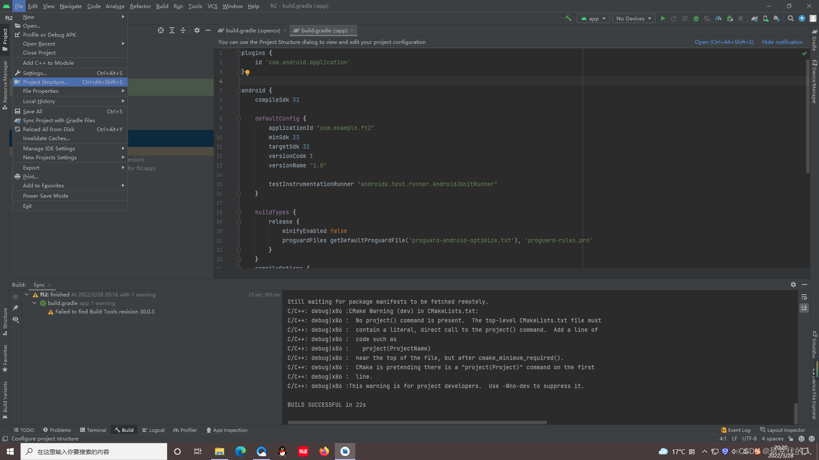Switch to build.gradle (:opencv) tab

(x=253, y=30)
